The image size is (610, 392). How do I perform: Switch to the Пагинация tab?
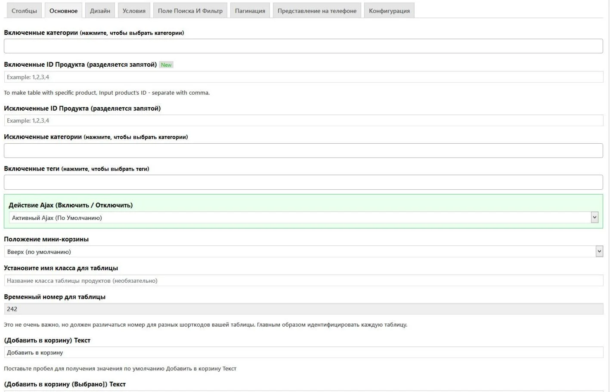(x=250, y=11)
